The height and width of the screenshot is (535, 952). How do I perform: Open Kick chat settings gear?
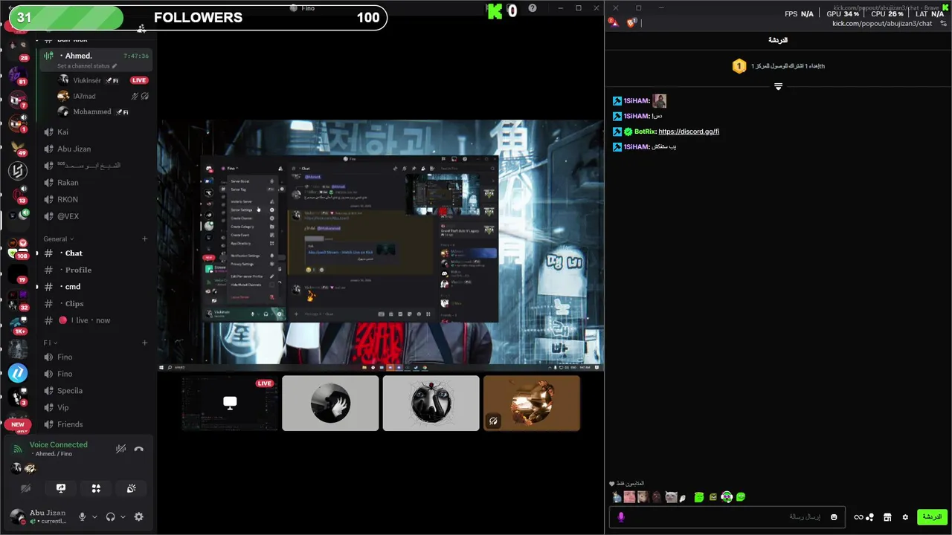905,517
